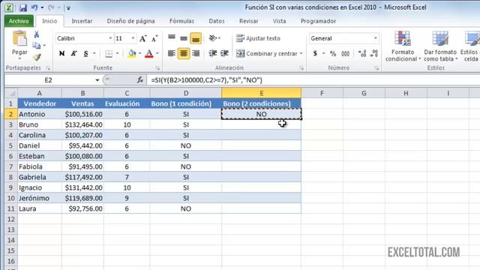Click the Undo arrow icon
Screen dimensions: 480x270
click(34, 8)
